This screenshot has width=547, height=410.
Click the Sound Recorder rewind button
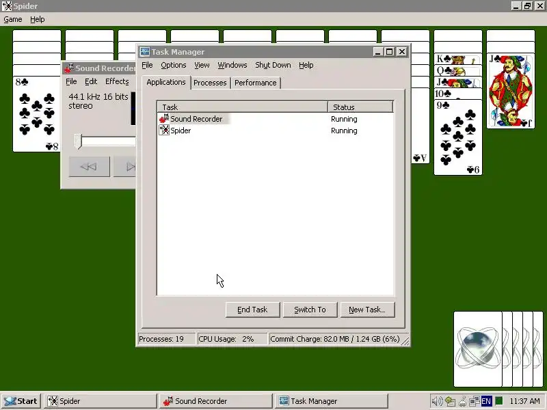(x=90, y=167)
